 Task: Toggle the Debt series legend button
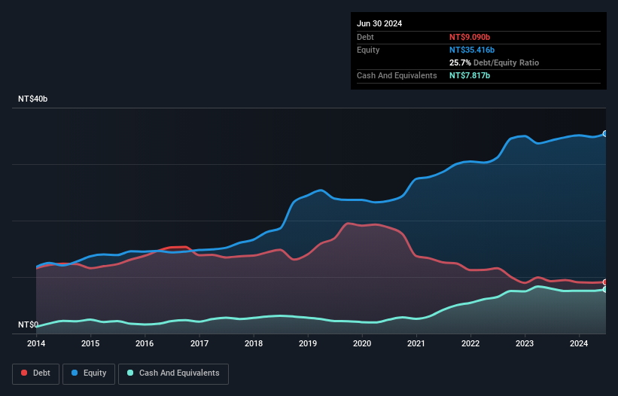click(x=36, y=373)
